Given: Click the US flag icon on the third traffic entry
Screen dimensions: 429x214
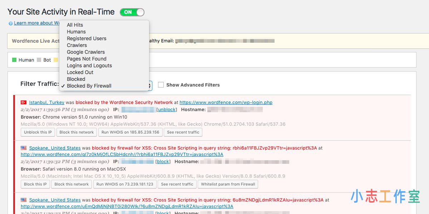Looking at the screenshot, I should (24, 200).
